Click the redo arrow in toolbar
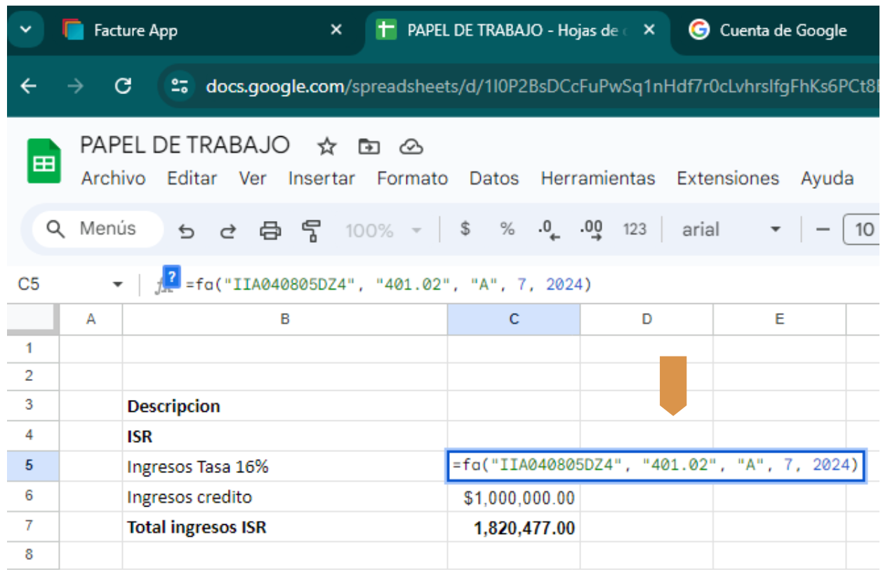Image resolution: width=890 pixels, height=581 pixels. [x=228, y=230]
